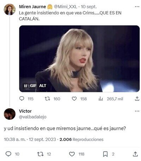Share Víctor's tweet via bottom upload icon
This screenshot has width=141, height=161.
tap(135, 154)
